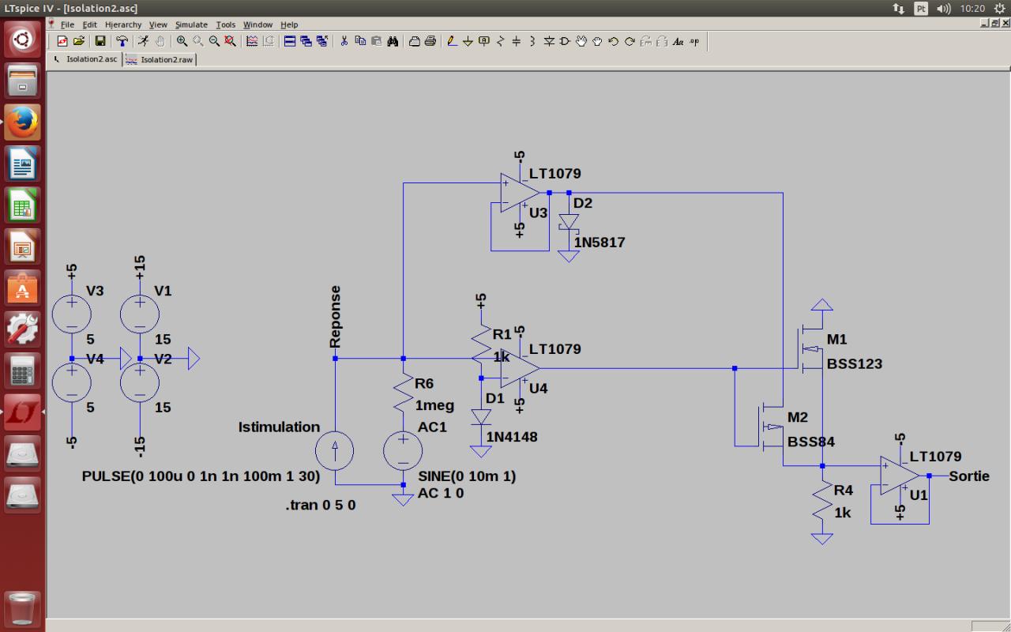Open System Settings from the dock
The height and width of the screenshot is (632, 1011).
22,329
